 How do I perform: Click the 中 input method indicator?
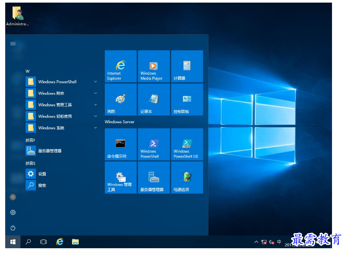(279, 242)
